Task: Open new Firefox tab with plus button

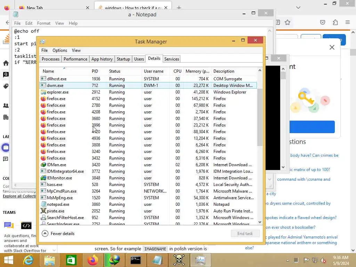Action: (179, 8)
